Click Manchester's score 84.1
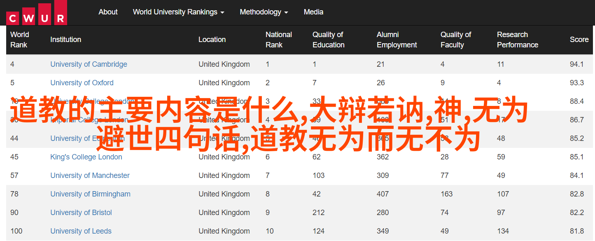This screenshot has height=241, width=595. (577, 175)
